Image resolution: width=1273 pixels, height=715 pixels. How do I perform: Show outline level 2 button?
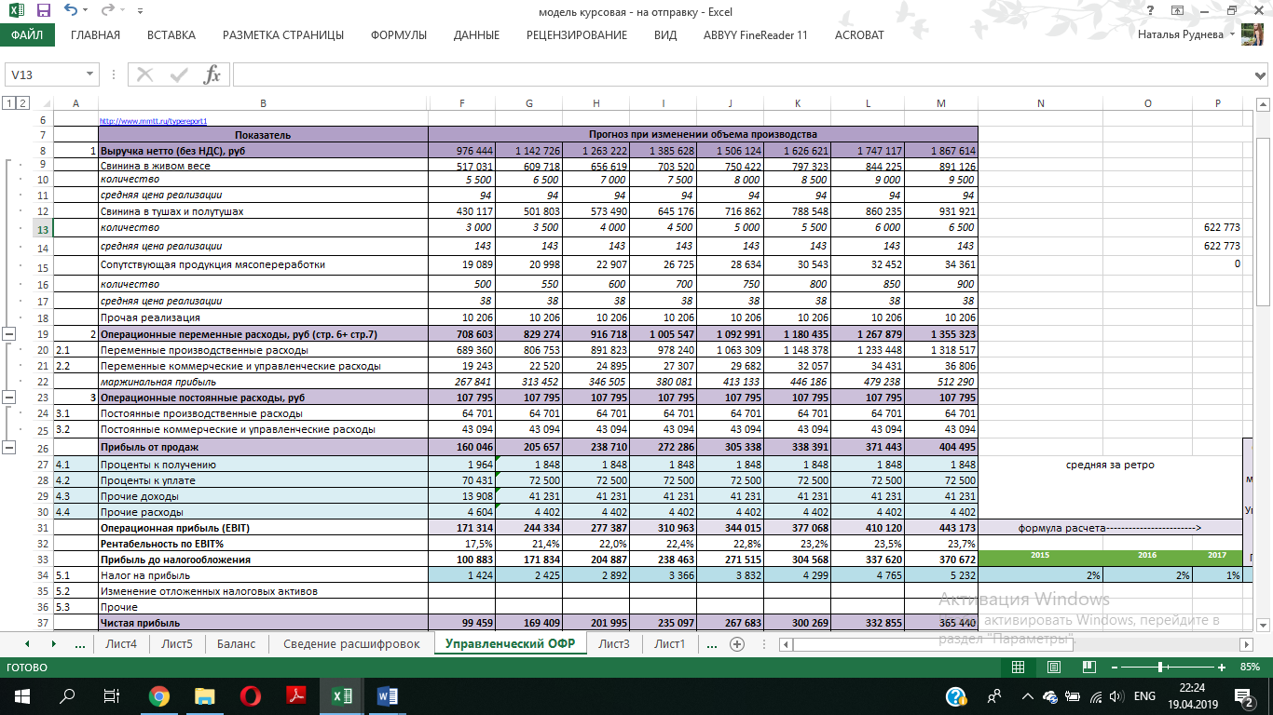(x=22, y=103)
